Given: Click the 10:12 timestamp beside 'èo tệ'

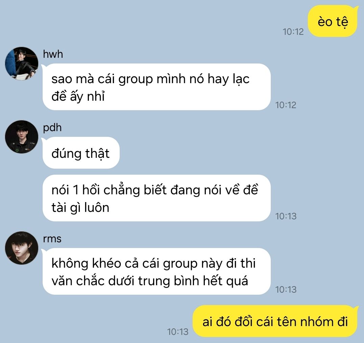Looking at the screenshot, I should click(293, 32).
